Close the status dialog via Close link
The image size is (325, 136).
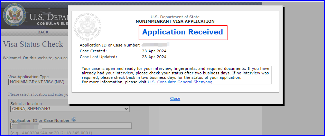pos(175,98)
